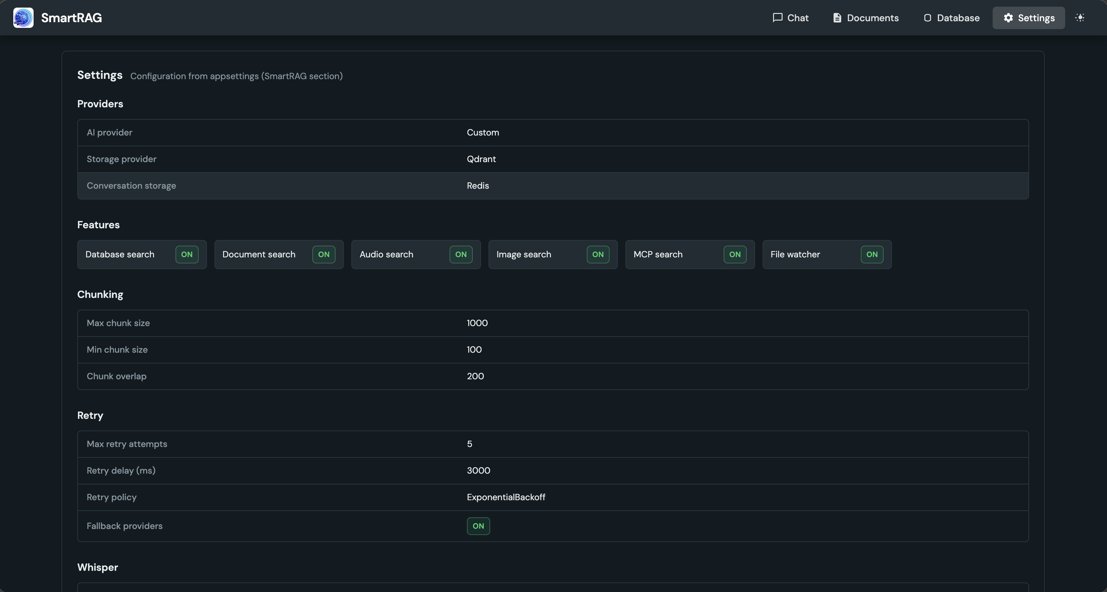Toggle Fallback providers ON badge
Viewport: 1107px width, 592px height.
[478, 526]
